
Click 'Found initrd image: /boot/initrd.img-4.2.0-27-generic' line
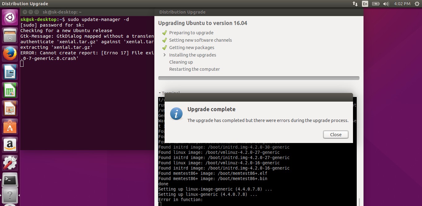point(224,158)
